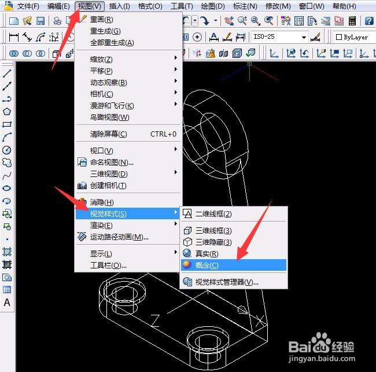The height and width of the screenshot is (372, 376).
Task: Click 命名视图(N)... menu entry
Action: pyautogui.click(x=129, y=162)
